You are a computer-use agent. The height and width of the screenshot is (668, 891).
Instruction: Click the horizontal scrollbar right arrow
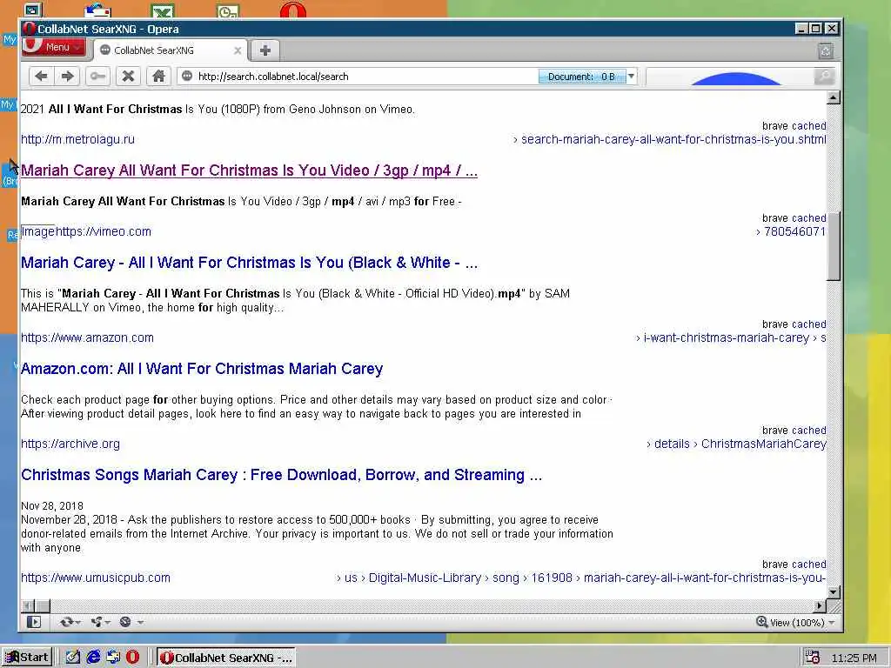(x=820, y=605)
